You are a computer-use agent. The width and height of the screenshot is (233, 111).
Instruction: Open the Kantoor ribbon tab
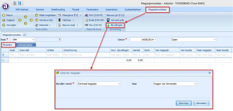pyautogui.click(x=40, y=10)
